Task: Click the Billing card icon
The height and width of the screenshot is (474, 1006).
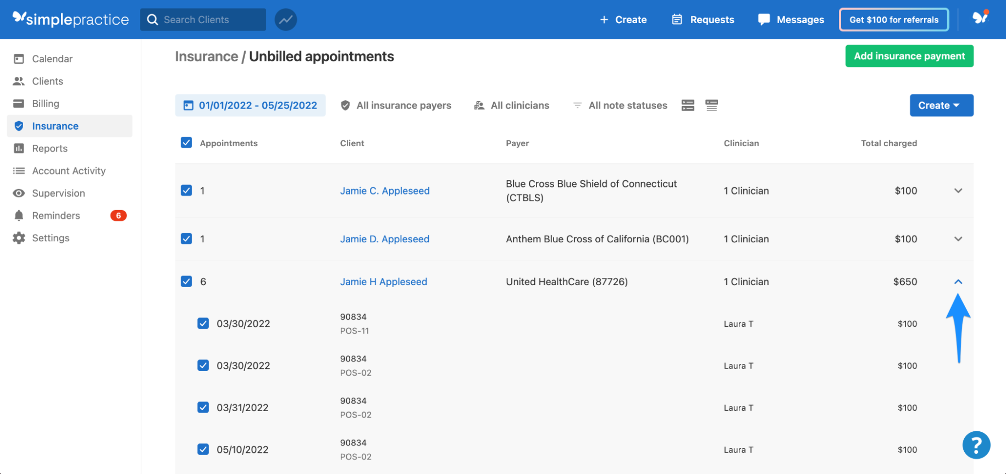Action: pyautogui.click(x=19, y=104)
